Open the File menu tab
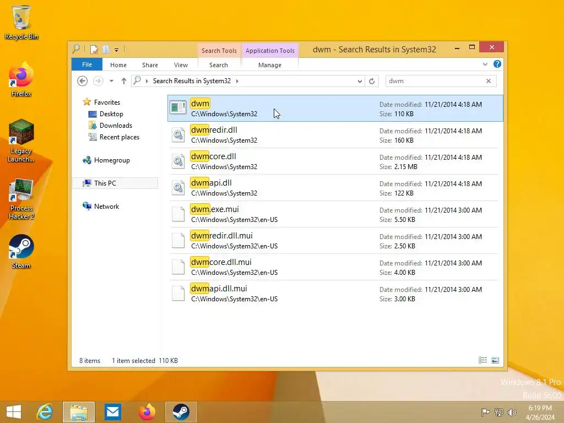Viewport: 564px width, 423px height. point(87,64)
